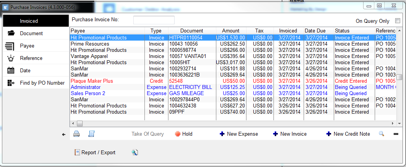406x167 pixels.
Task: Select the Administrator expense row
Action: [x=233, y=87]
